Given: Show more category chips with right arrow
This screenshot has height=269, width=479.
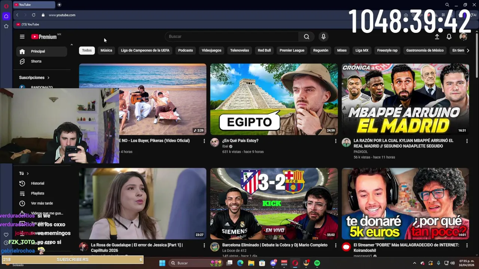Looking at the screenshot, I should click(467, 50).
